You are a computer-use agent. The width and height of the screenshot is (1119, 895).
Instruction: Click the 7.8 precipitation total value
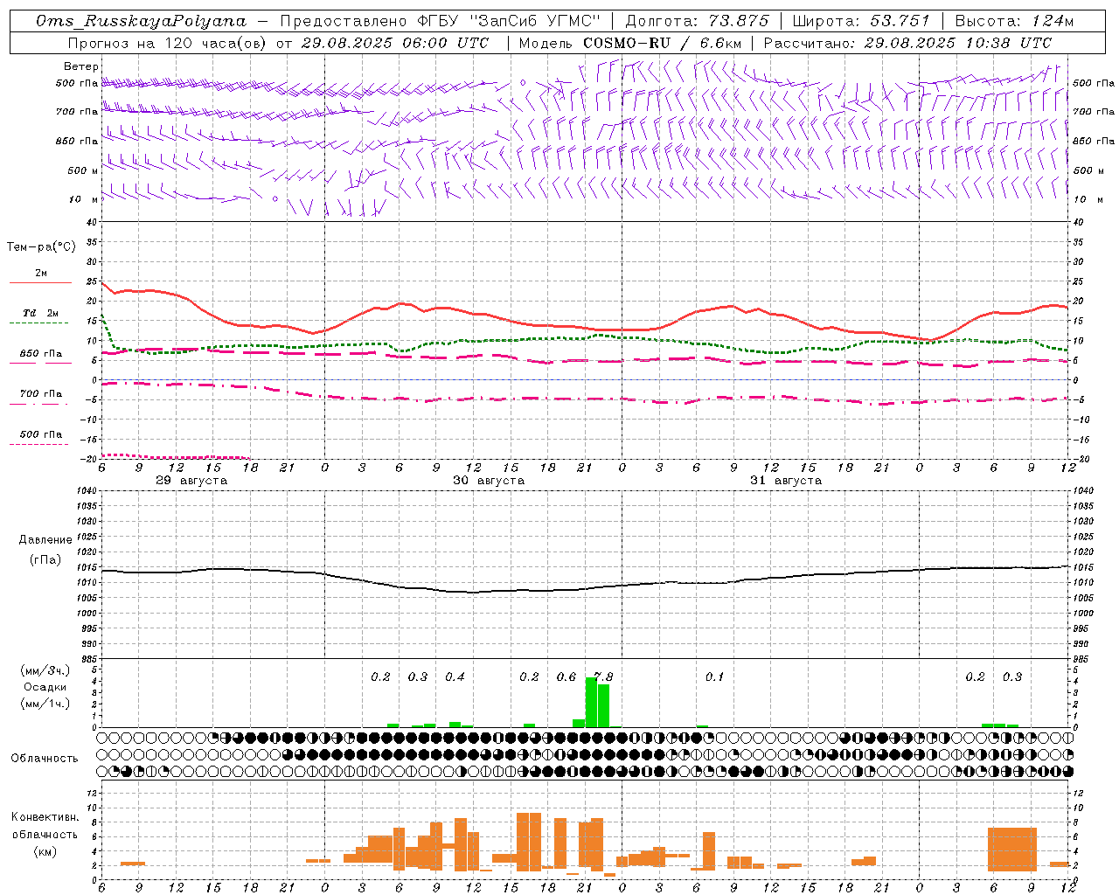click(x=603, y=677)
